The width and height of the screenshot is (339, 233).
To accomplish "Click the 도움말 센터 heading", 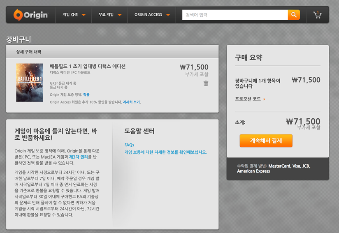I will (139, 131).
